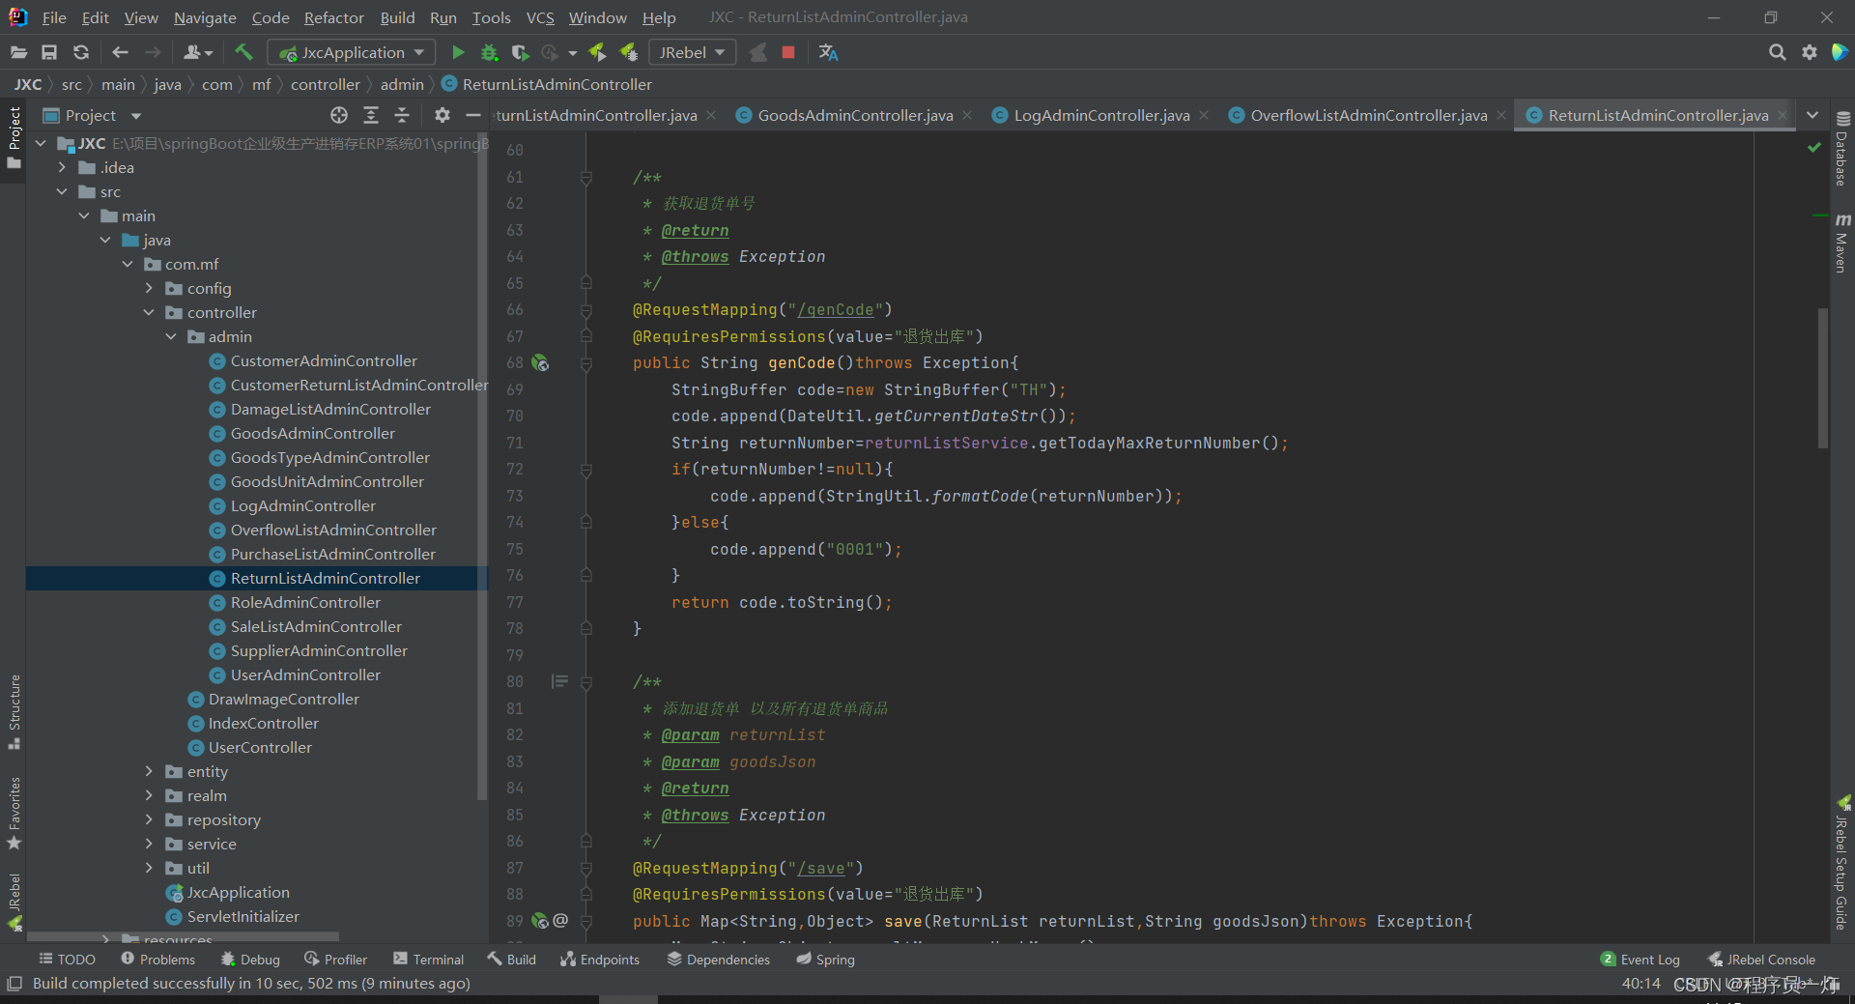Open the JRebel Setup Guide side panel
1855x1004 pixels.
pos(1841,862)
